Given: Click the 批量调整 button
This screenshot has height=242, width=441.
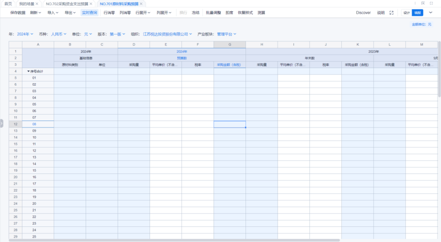Looking at the screenshot, I should tap(213, 13).
